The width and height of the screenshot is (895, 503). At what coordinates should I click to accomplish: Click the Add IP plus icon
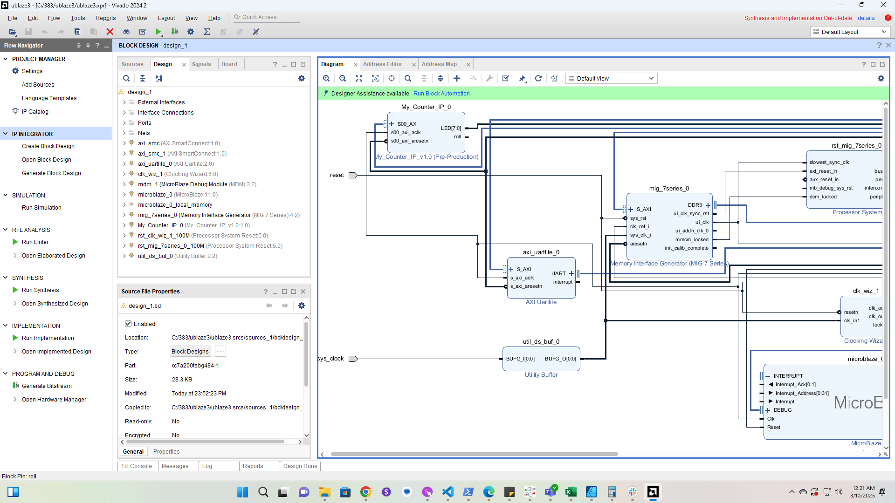coord(457,79)
